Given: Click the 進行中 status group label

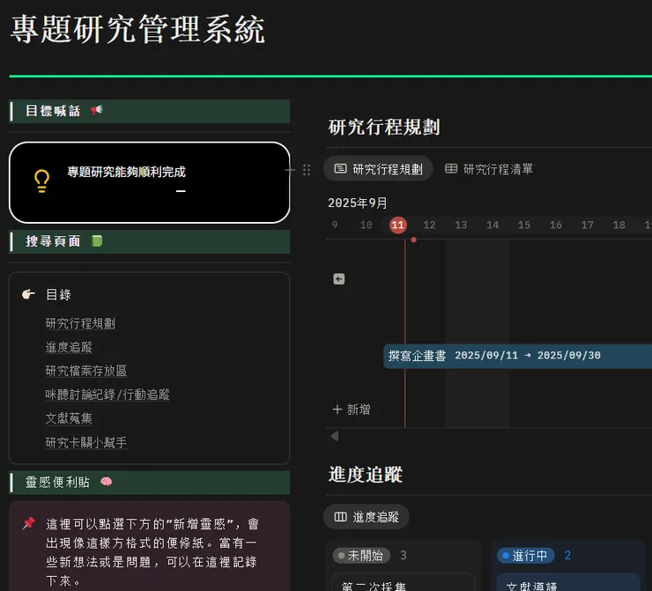Looking at the screenshot, I should tap(526, 555).
